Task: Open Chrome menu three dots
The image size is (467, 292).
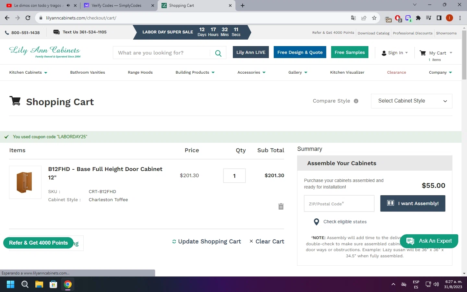Action: 460,18
